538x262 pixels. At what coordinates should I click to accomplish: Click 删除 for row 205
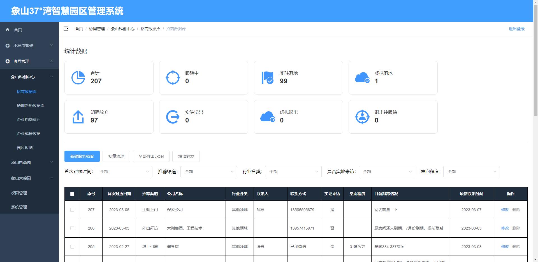(516, 247)
